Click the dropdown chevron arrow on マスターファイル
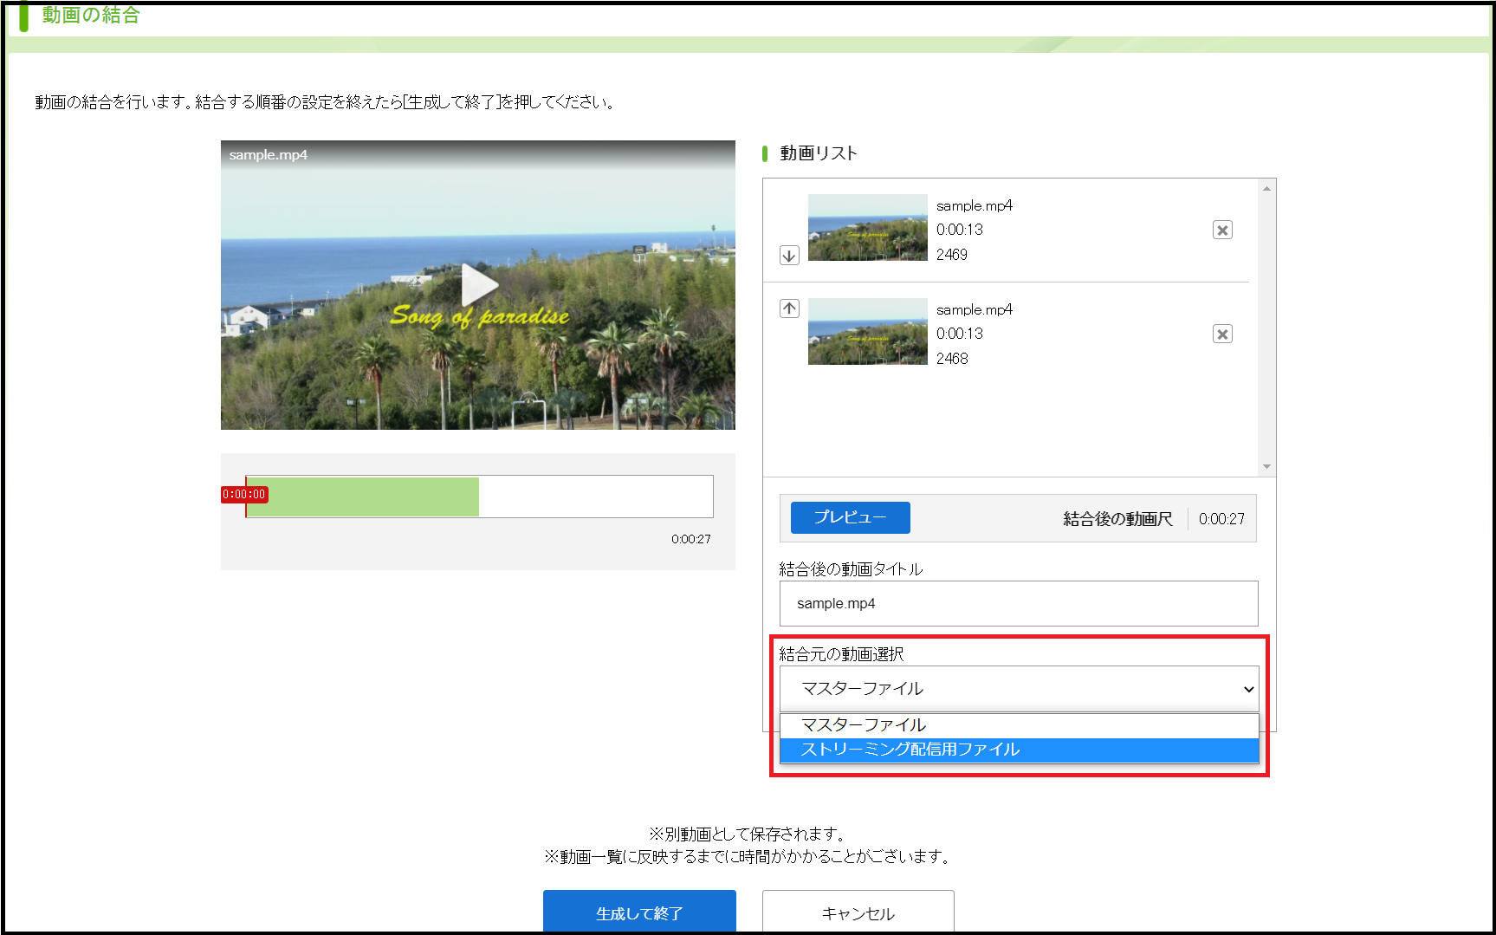This screenshot has width=1496, height=935. pyautogui.click(x=1248, y=690)
